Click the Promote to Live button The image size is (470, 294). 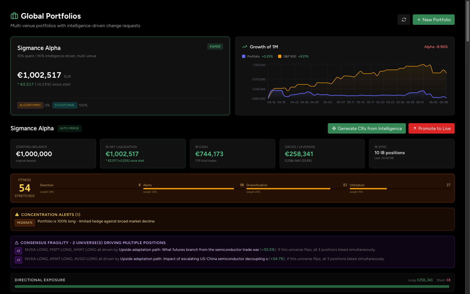pyautogui.click(x=431, y=128)
